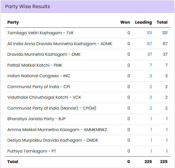Click PMK total value 7
The width and height of the screenshot is (175, 168).
166,65
